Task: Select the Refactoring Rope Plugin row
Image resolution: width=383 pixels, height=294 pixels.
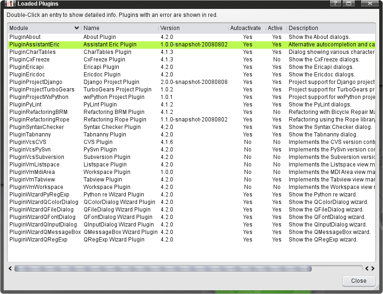Action: (115, 120)
